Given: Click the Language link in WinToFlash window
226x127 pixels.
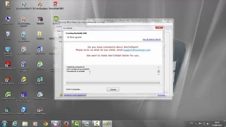Looking at the screenshot, I should (162, 95).
